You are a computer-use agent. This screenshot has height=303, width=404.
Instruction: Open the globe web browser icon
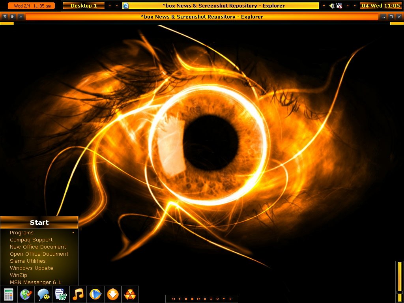(x=26, y=294)
